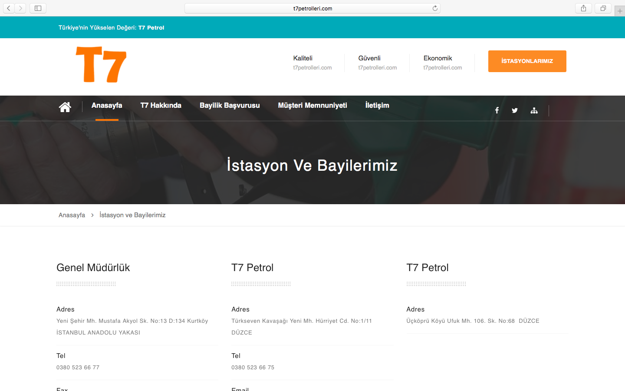The width and height of the screenshot is (625, 391).
Task: Click the Ekonomik header feature
Action: pyautogui.click(x=438, y=58)
